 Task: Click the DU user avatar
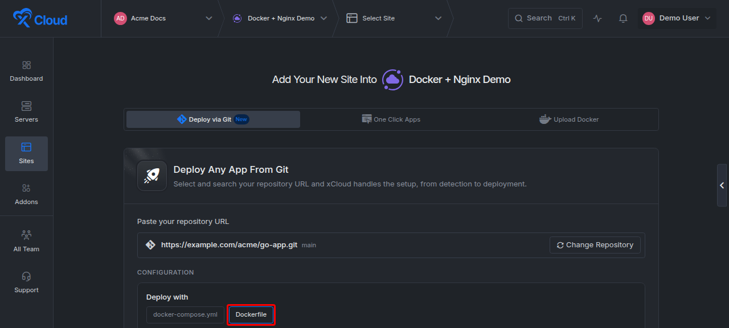click(649, 18)
